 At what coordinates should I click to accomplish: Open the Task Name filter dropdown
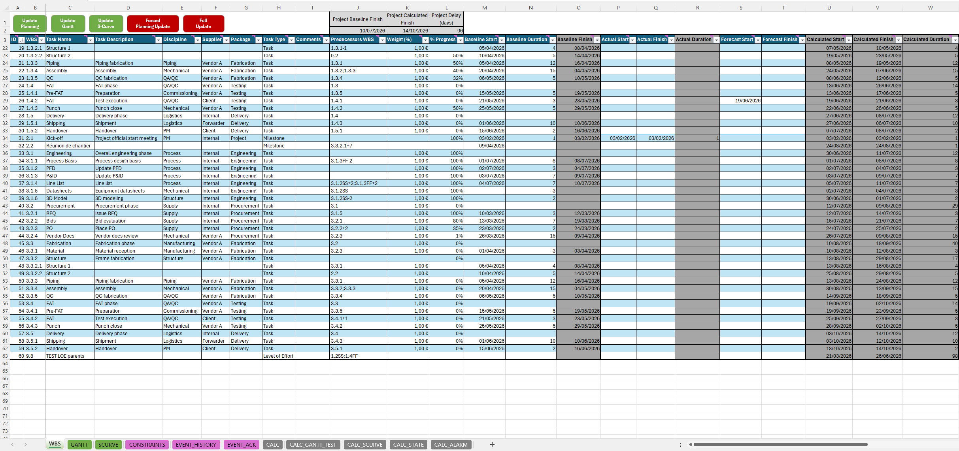pyautogui.click(x=91, y=40)
